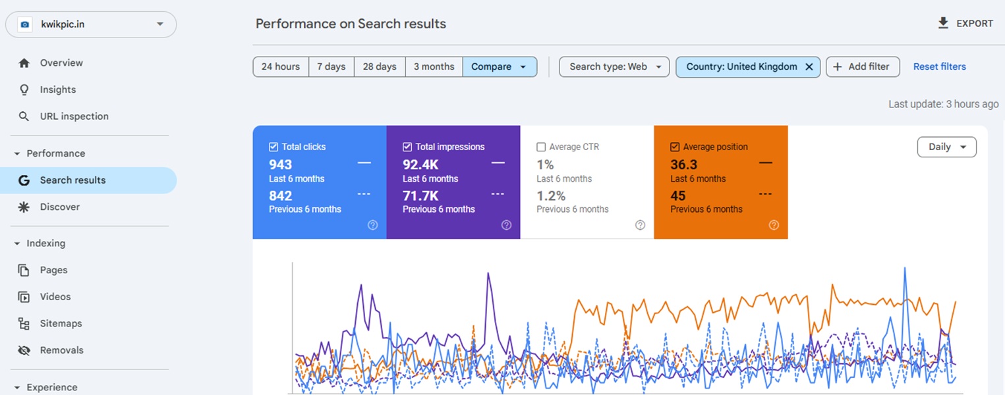This screenshot has width=1005, height=395.
Task: Click the Videos icon in sidebar
Action: pos(24,297)
